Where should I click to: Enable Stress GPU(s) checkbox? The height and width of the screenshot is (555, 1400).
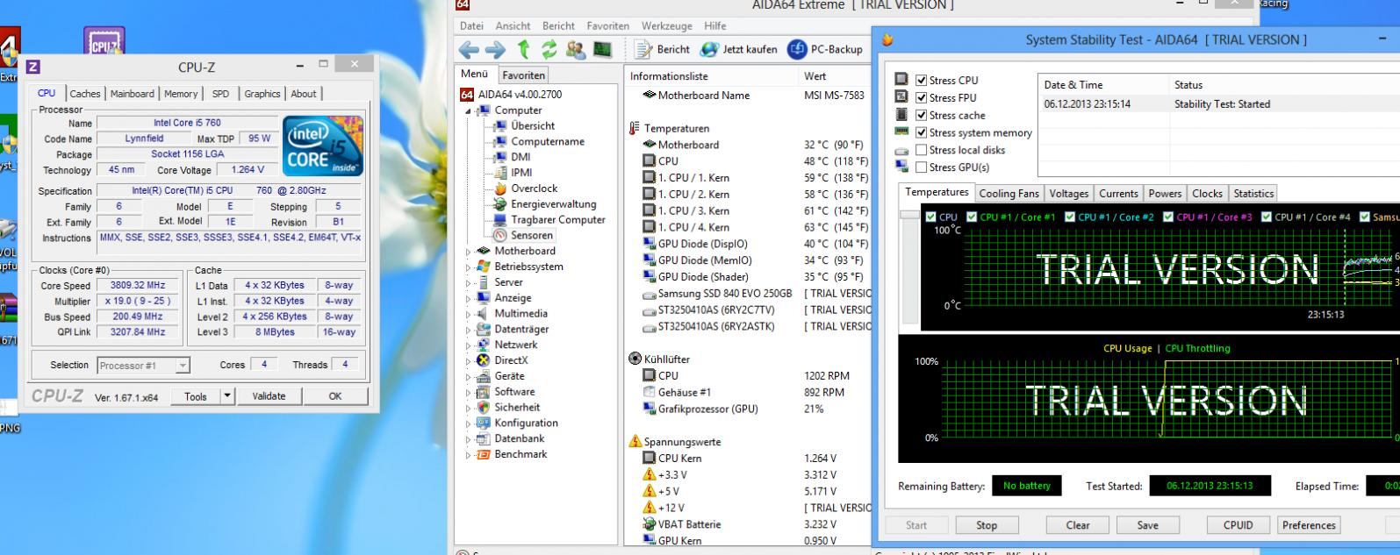pos(921,167)
